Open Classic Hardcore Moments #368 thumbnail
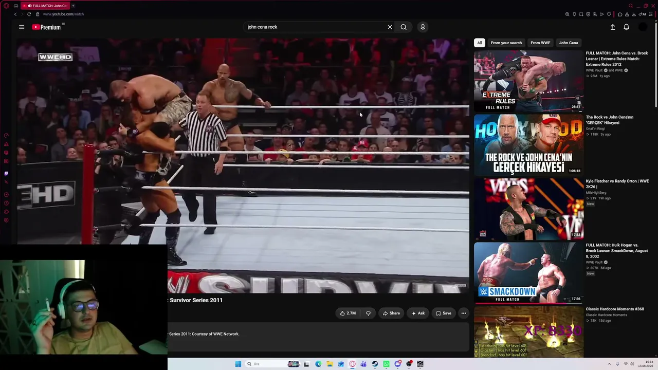The image size is (658, 370). pyautogui.click(x=528, y=332)
